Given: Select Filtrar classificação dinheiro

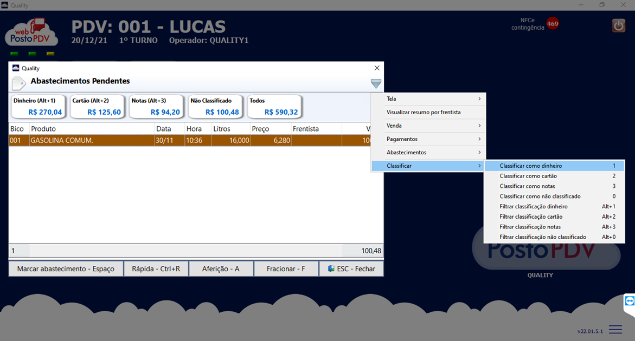Looking at the screenshot, I should click(x=554, y=206).
